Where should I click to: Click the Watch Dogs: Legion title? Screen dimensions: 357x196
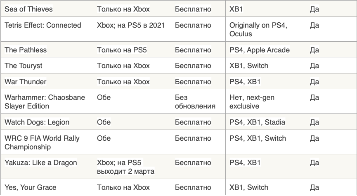(x=37, y=122)
